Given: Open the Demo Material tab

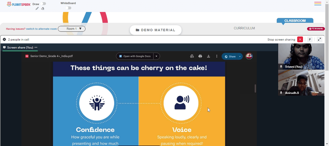Looking at the screenshot, I should 156,30.
